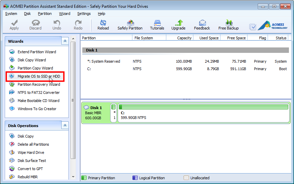The image size is (294, 184).
Task: Click the Make Bootable CD Wizard icon
Action: click(12, 100)
